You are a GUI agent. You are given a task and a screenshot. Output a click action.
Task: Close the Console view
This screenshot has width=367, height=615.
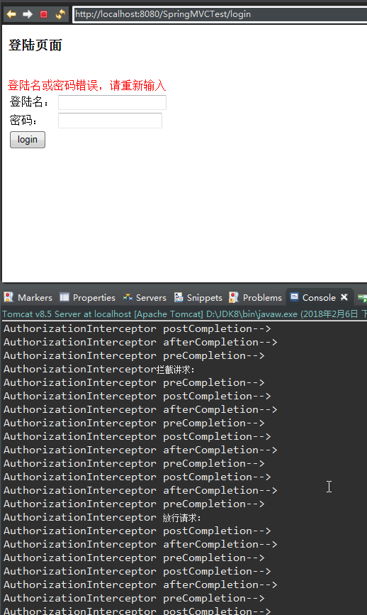click(x=344, y=297)
